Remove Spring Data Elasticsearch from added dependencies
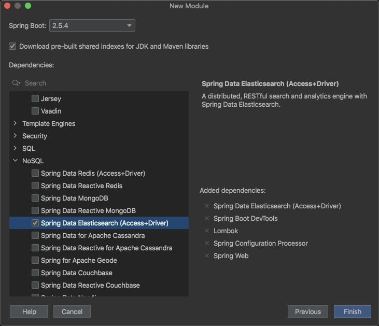This screenshot has width=379, height=326. (x=206, y=206)
